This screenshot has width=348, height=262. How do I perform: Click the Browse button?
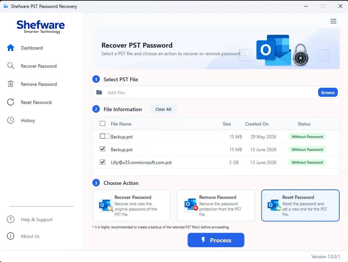(328, 93)
